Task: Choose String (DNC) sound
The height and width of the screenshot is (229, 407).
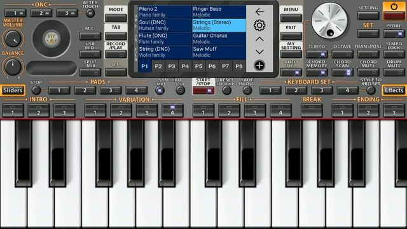Action: click(165, 52)
